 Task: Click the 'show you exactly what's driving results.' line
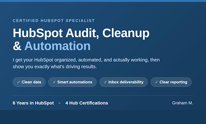[55, 67]
